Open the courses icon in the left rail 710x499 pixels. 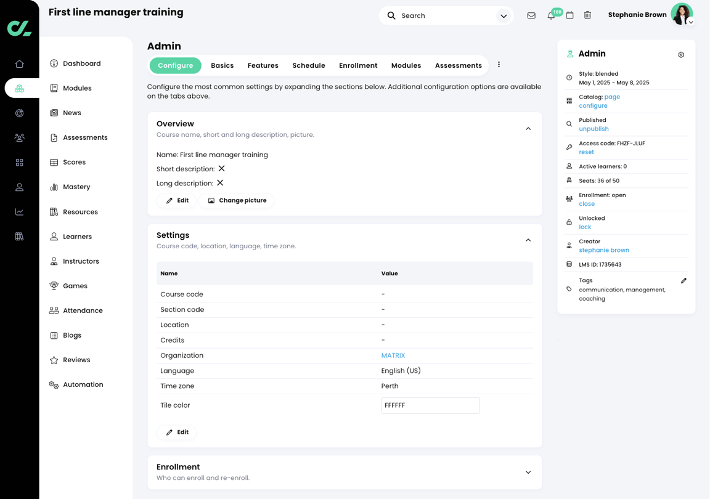[x=20, y=88]
